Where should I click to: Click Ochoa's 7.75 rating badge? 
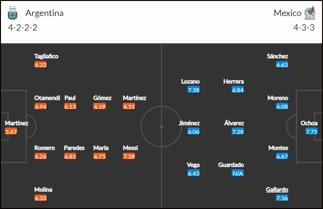click(311, 131)
